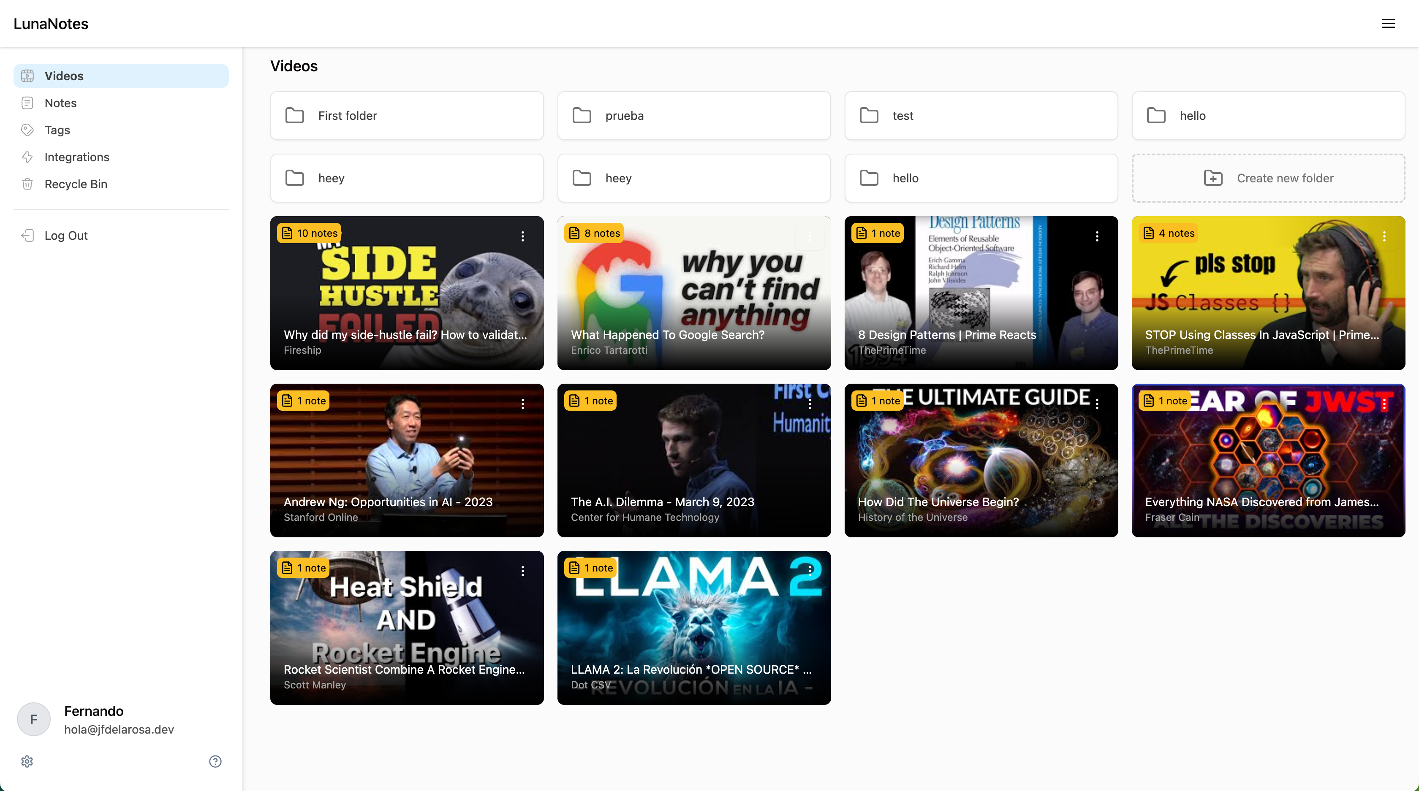The image size is (1419, 791).
Task: Click the folder-plus icon in Create new folder
Action: click(x=1213, y=179)
